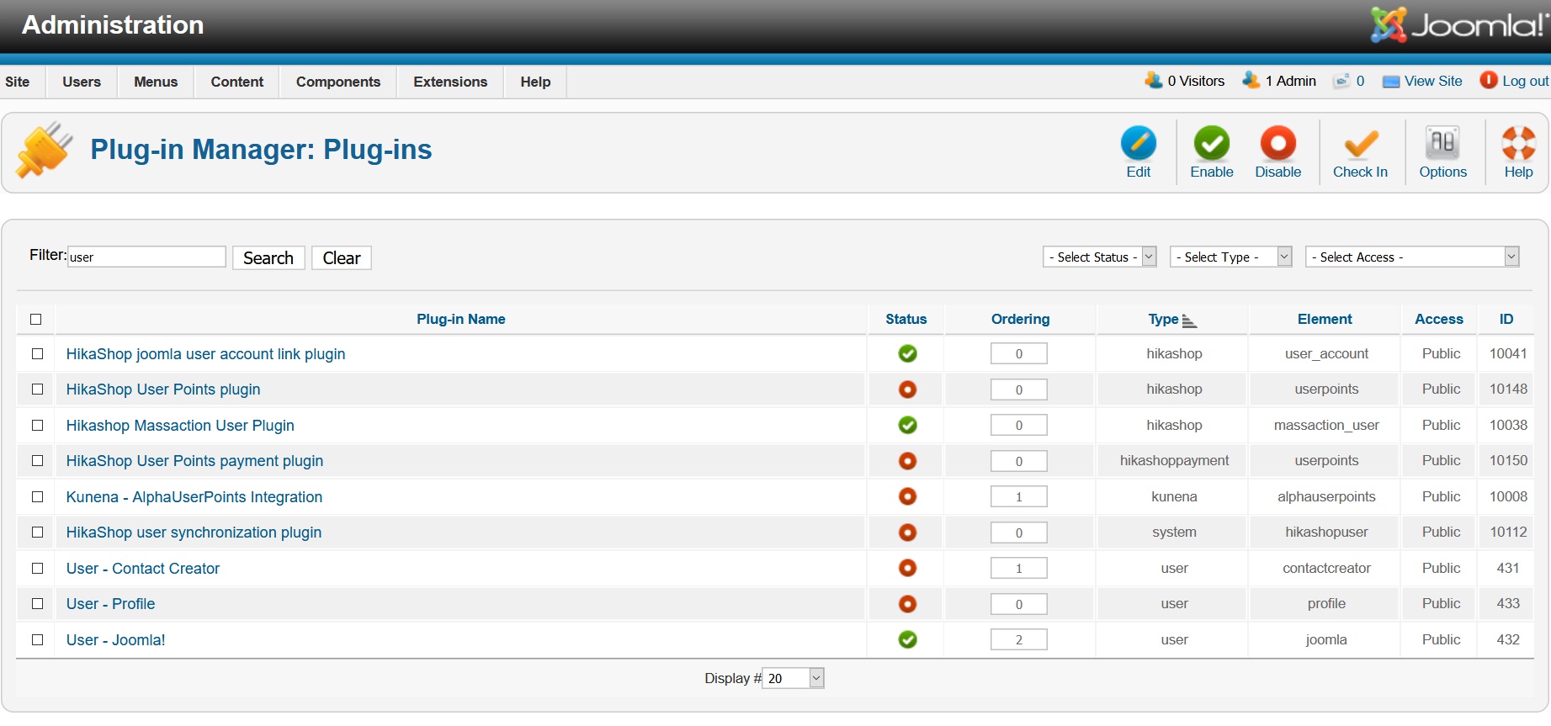Toggle status icon of HikaShop User Points payment plugin
This screenshot has height=726, width=1551.
click(x=907, y=461)
